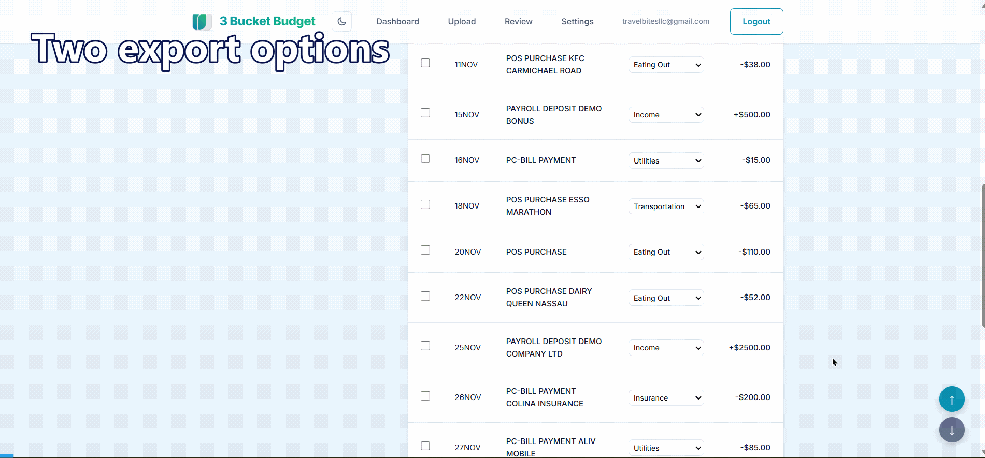
Task: Click the page vertical scrollbar thumb
Action: coord(982,255)
